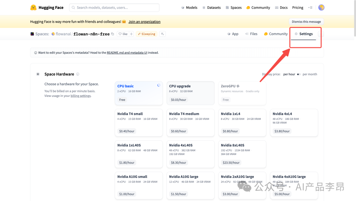Select the CPU basic hardware card
This screenshot has width=356, height=201.
(139, 93)
